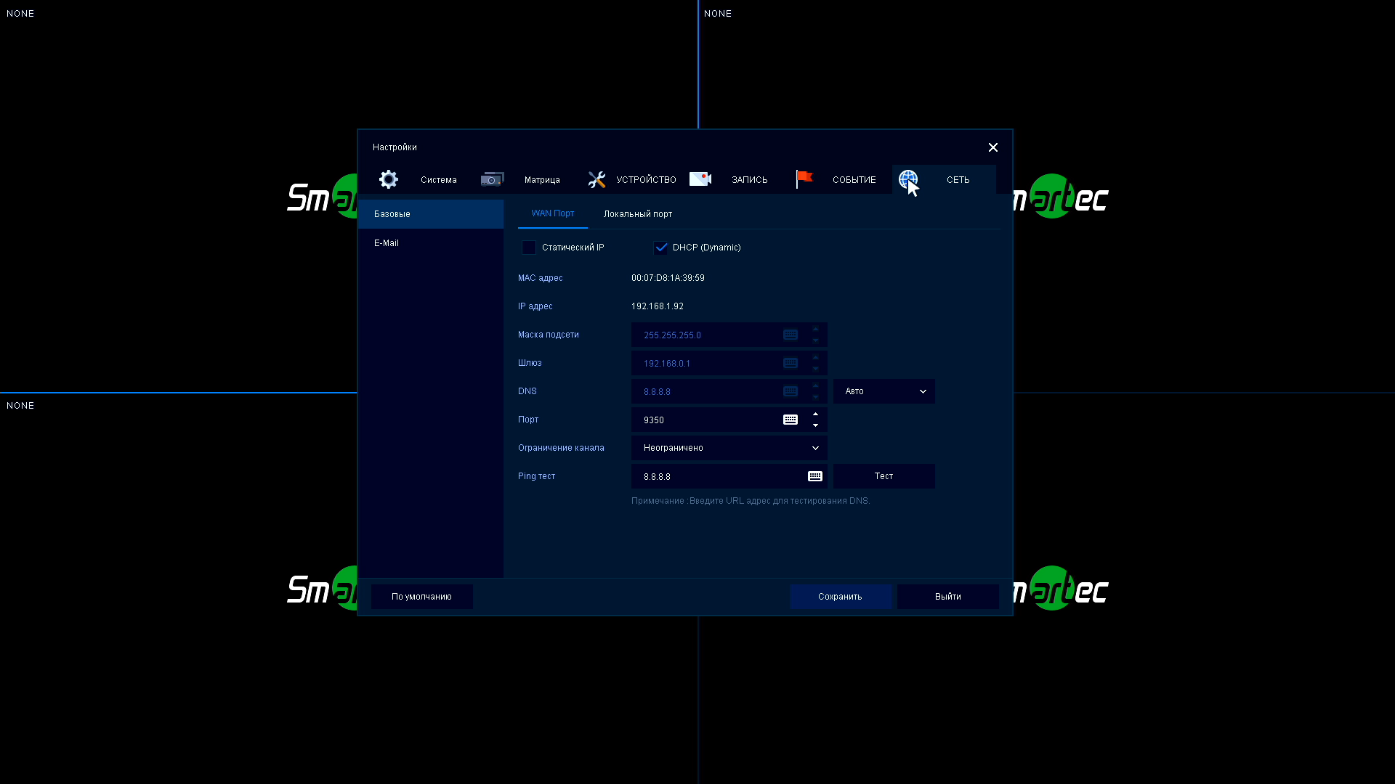The image size is (1395, 784).
Task: Open keyboard icon in Ping тест field
Action: (x=815, y=476)
